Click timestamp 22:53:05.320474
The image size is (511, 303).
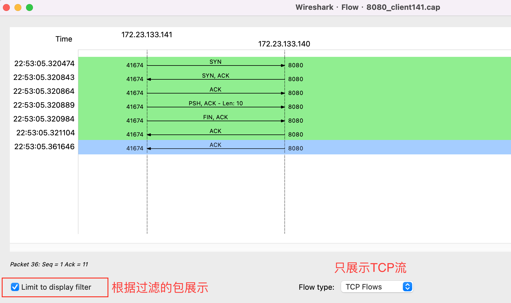click(x=45, y=63)
